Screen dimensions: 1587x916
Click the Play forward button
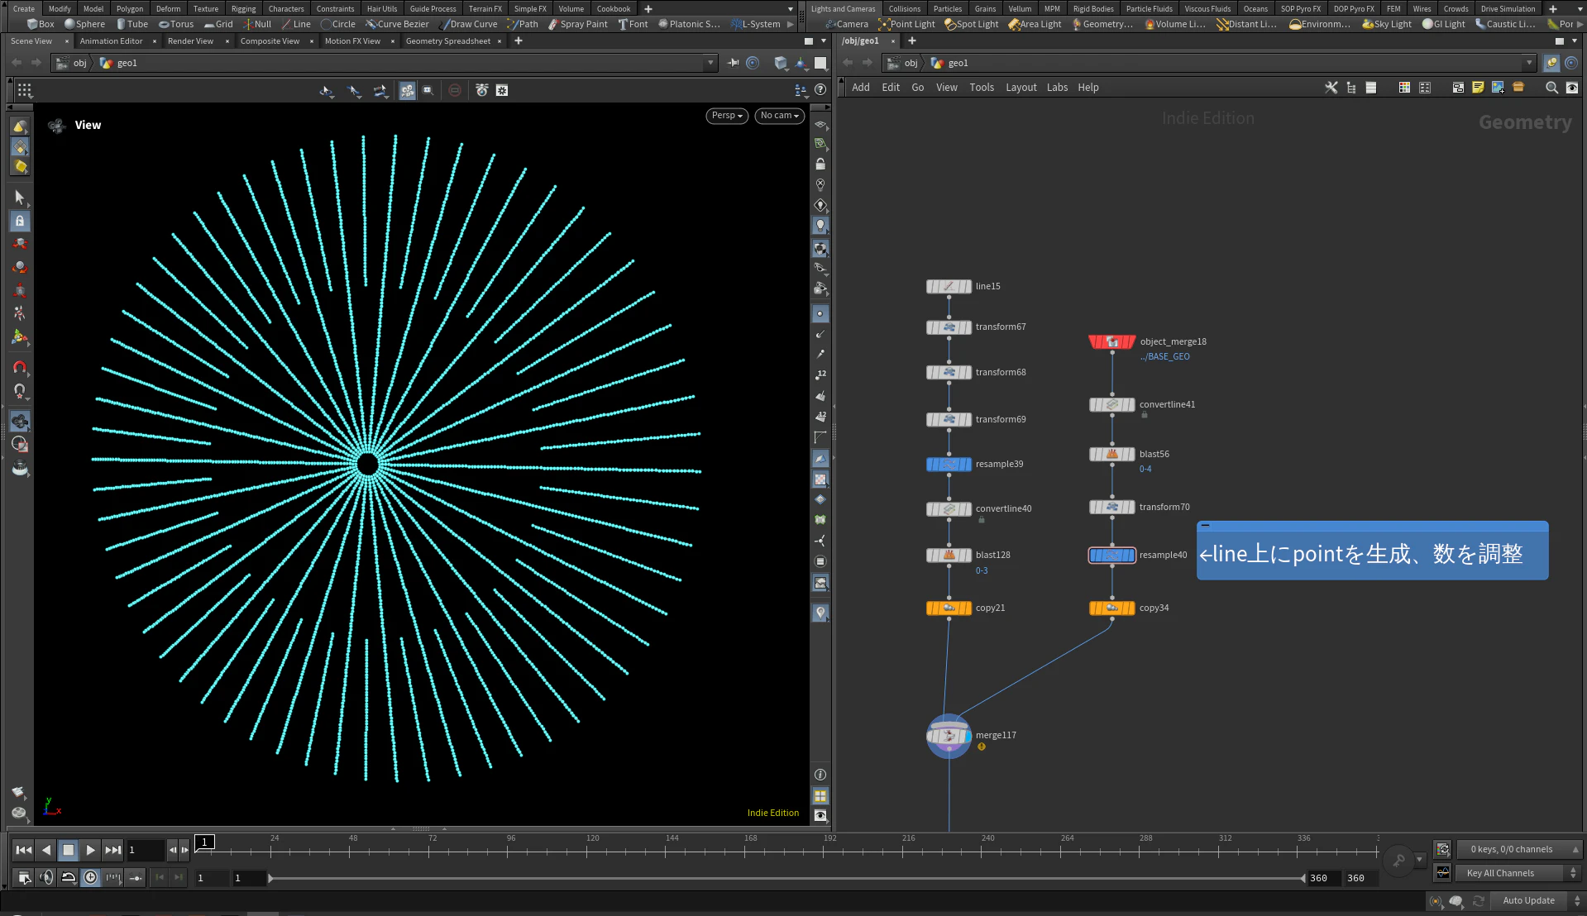coord(90,850)
